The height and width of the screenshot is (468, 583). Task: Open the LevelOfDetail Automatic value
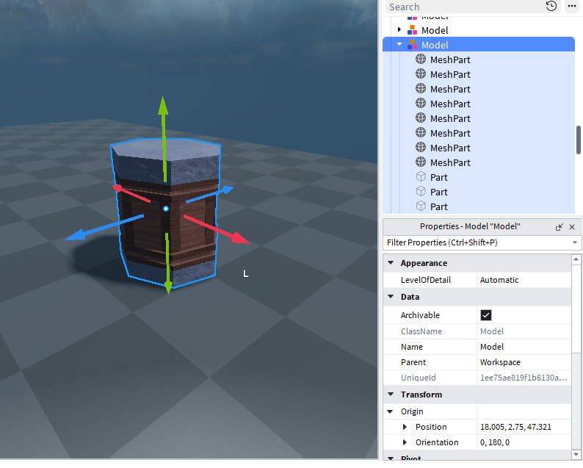point(524,280)
